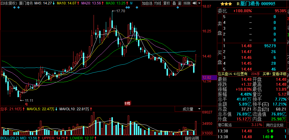Click buy level 4 price 14.45
The width and height of the screenshot is (289, 140).
(x=246, y=64)
